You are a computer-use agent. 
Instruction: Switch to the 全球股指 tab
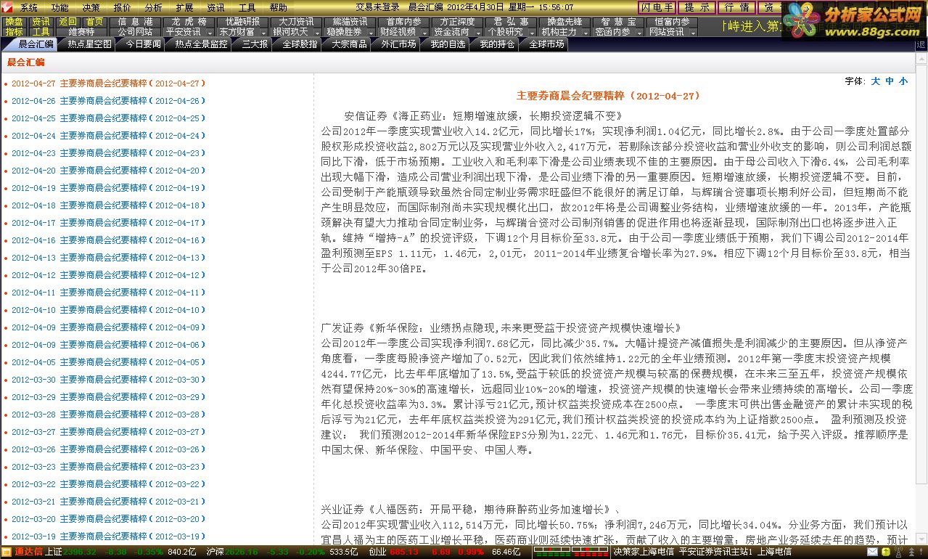[300, 44]
